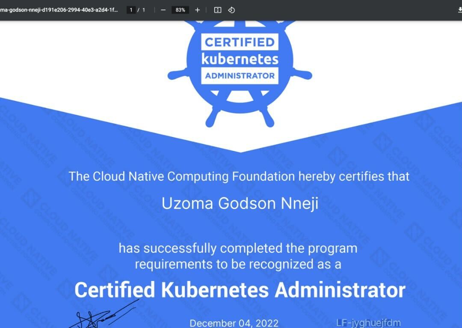
Task: Click the CERTIFIED label in the badge
Action: click(x=240, y=42)
